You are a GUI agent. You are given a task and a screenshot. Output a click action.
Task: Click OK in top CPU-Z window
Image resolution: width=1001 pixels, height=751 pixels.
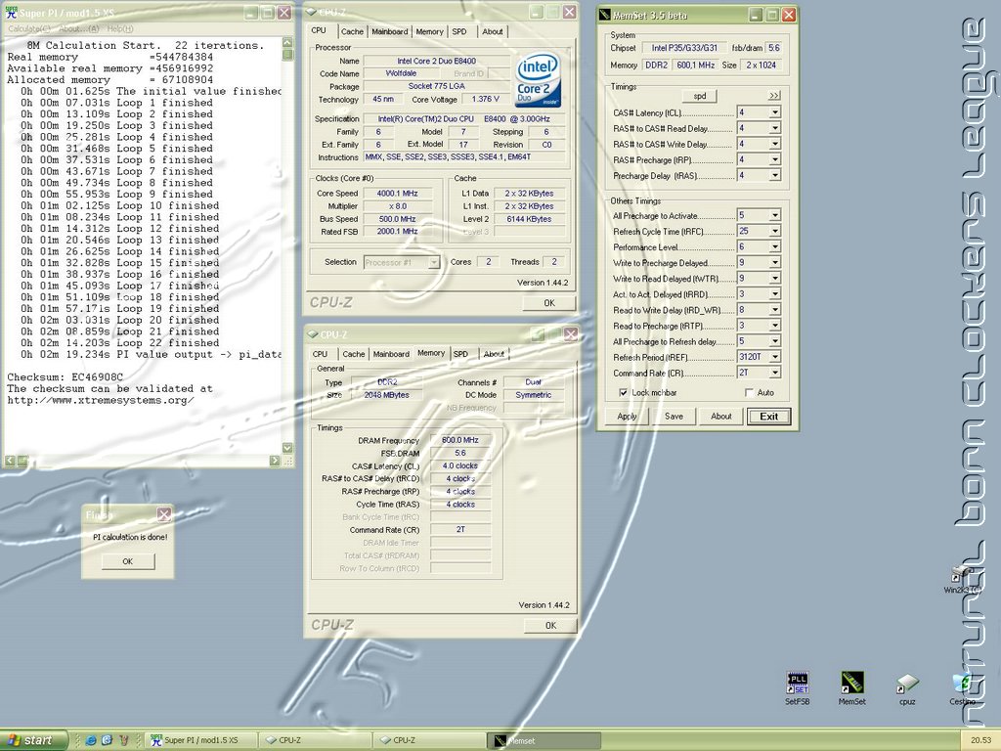[549, 303]
